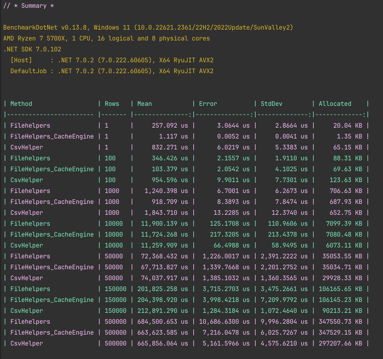Click mean value 684,500.653 us
Image resolution: width=383 pixels, height=359 pixels.
click(x=163, y=322)
